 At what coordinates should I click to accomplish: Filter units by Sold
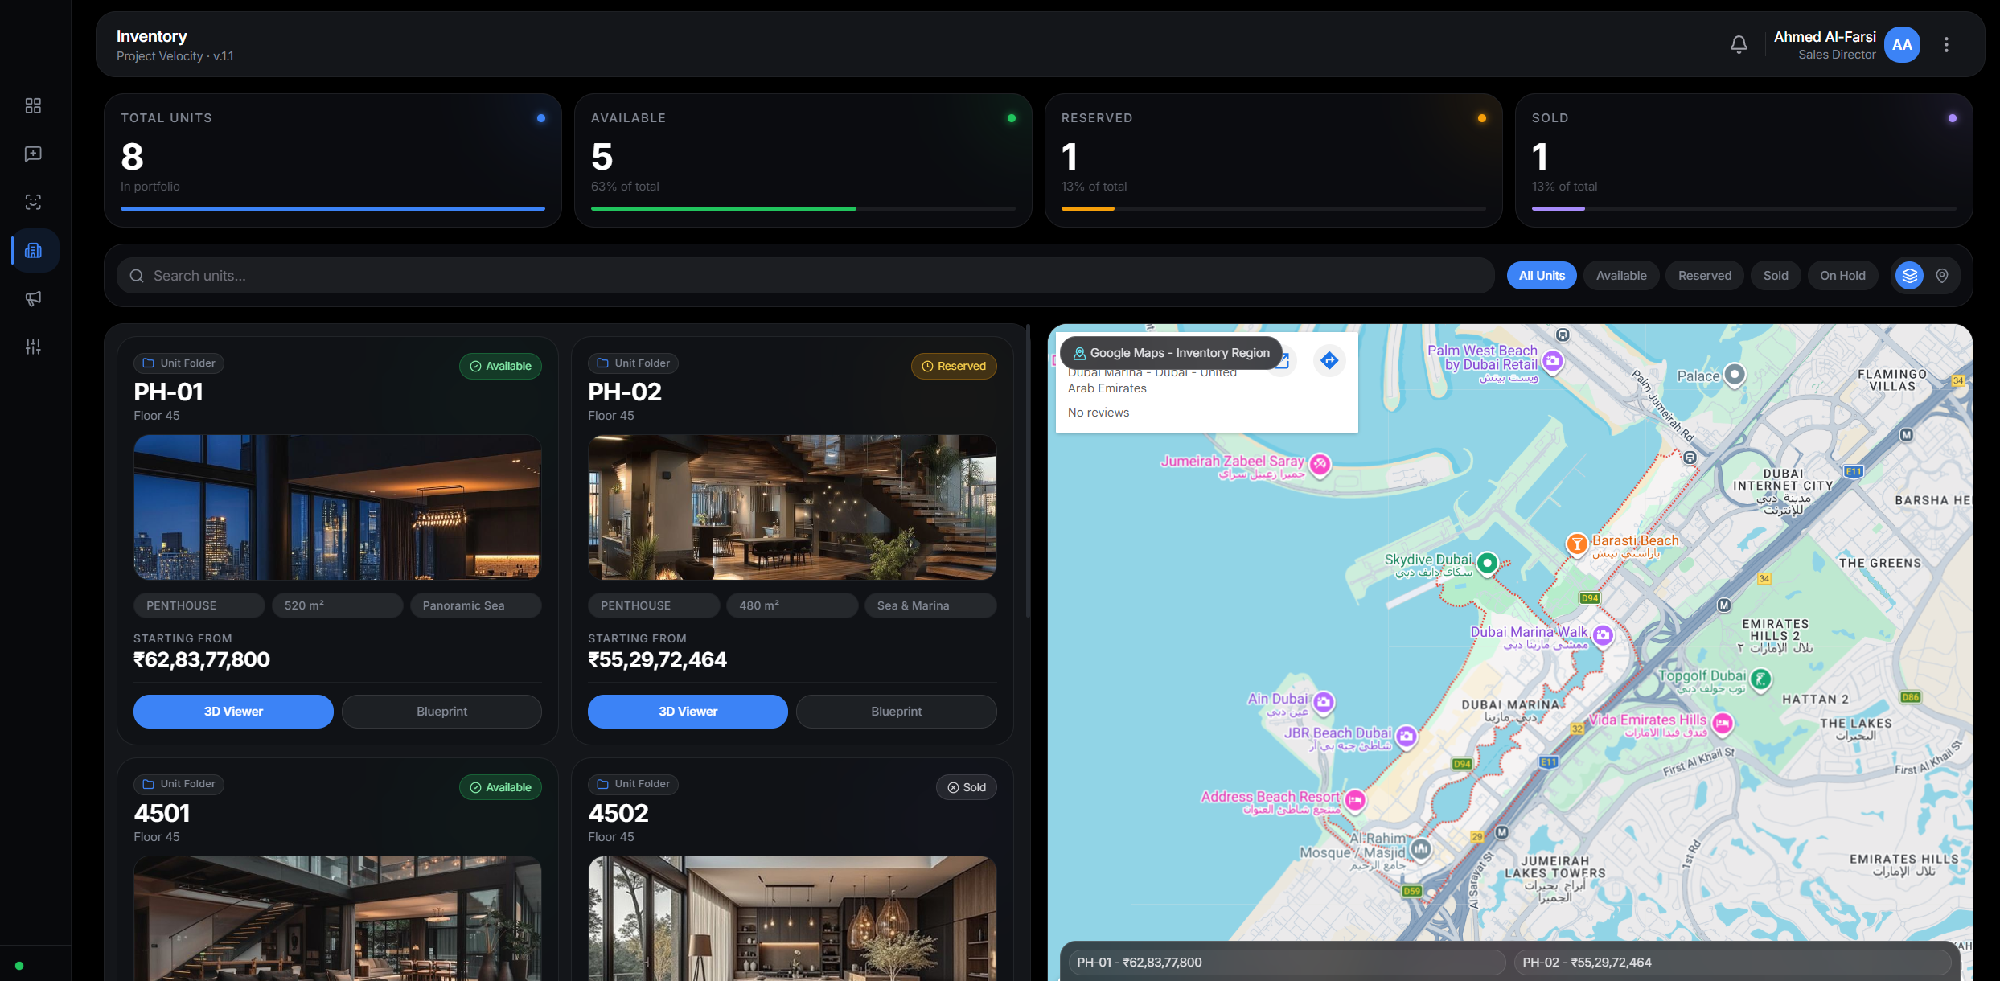1776,276
